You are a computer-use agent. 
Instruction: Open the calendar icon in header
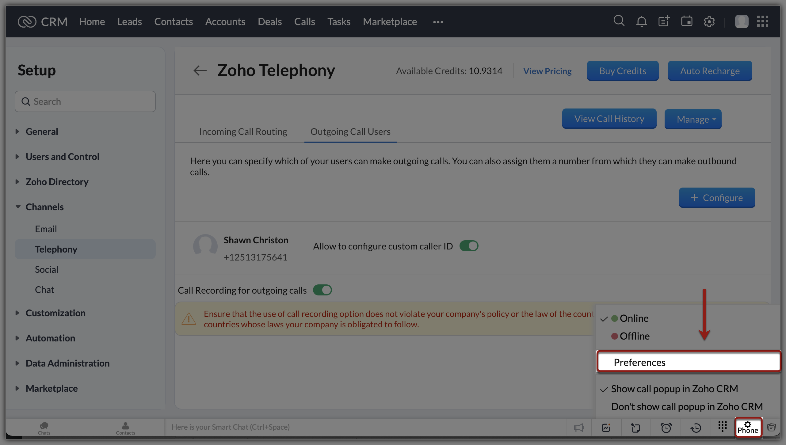tap(687, 21)
